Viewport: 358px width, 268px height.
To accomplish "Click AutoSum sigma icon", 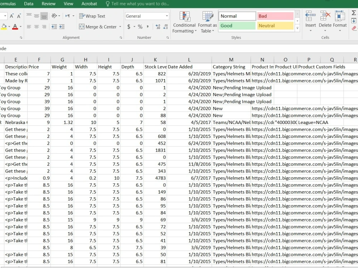I will [x=354, y=13].
